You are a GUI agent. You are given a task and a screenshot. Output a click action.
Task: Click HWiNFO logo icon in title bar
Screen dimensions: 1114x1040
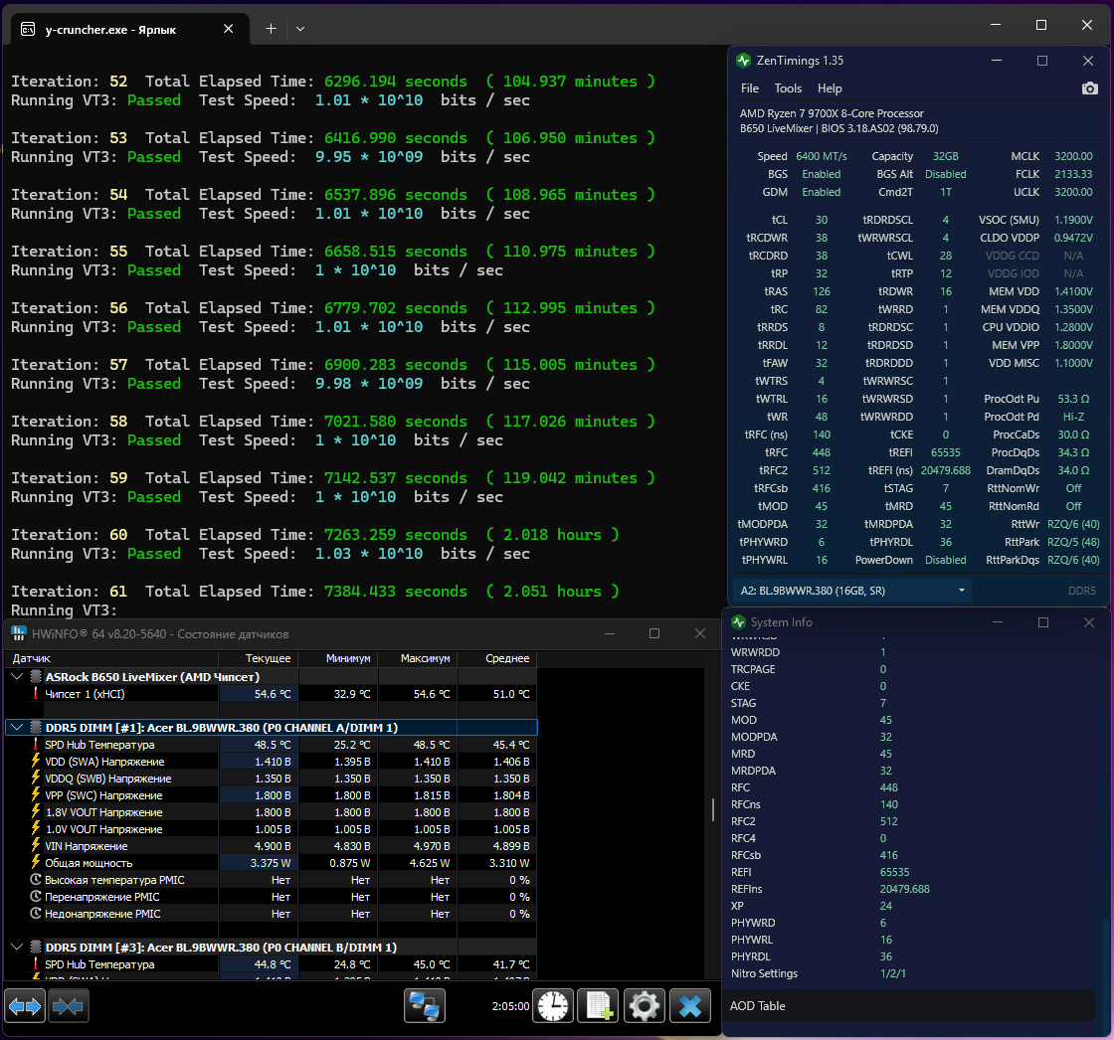19,633
